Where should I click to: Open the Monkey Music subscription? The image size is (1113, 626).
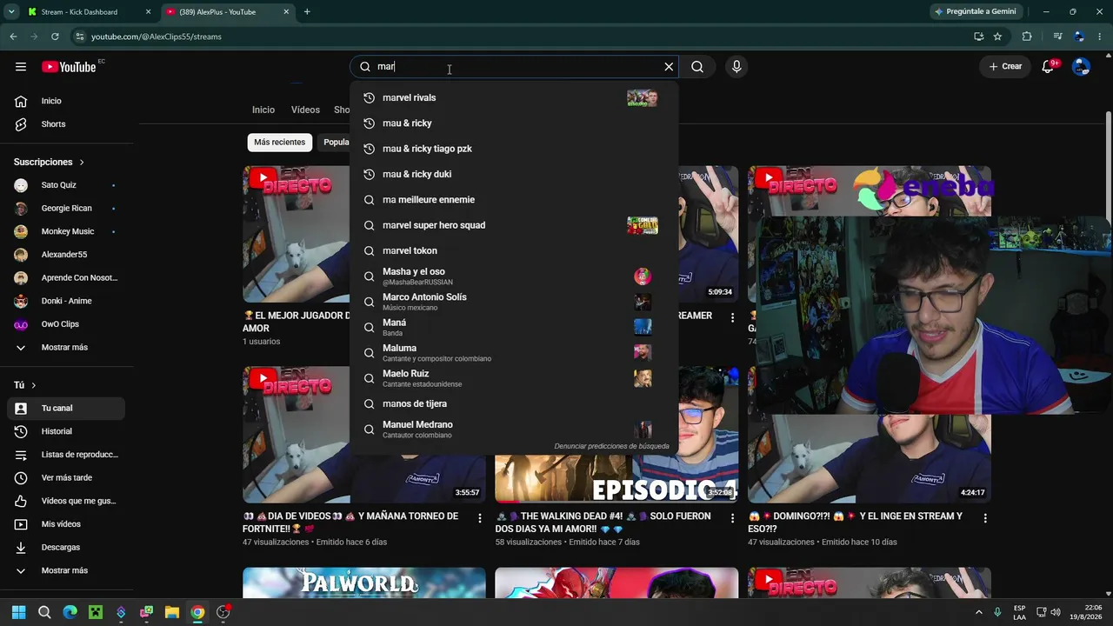pos(66,231)
